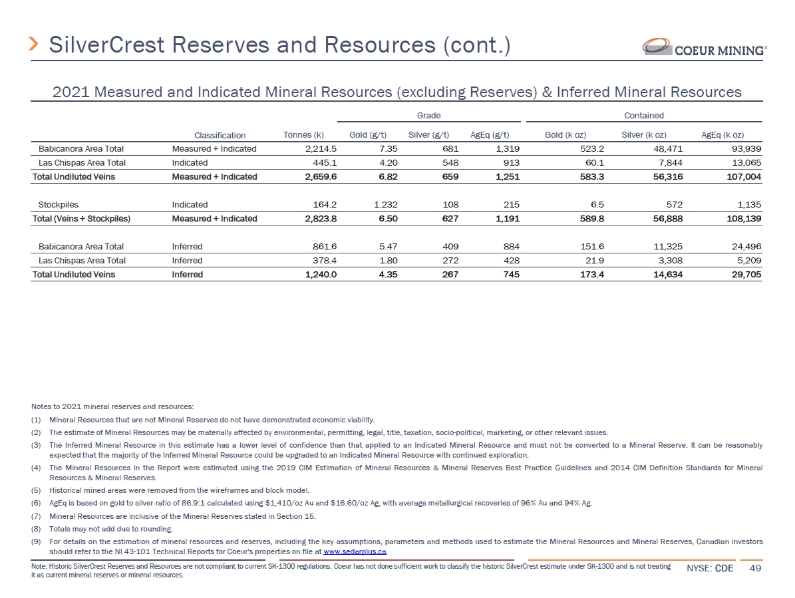Click page number 49 in the footer
The width and height of the screenshot is (795, 598).
click(755, 569)
